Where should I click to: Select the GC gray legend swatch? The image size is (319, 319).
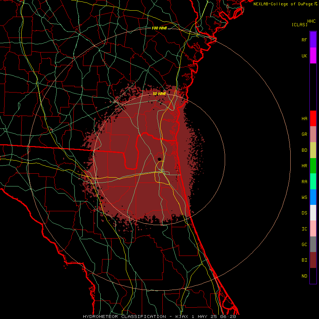[313, 244]
